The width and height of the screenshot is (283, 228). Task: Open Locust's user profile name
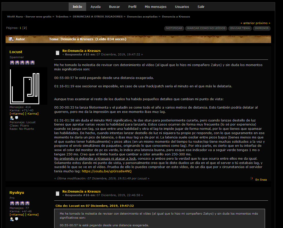[x=16, y=52]
